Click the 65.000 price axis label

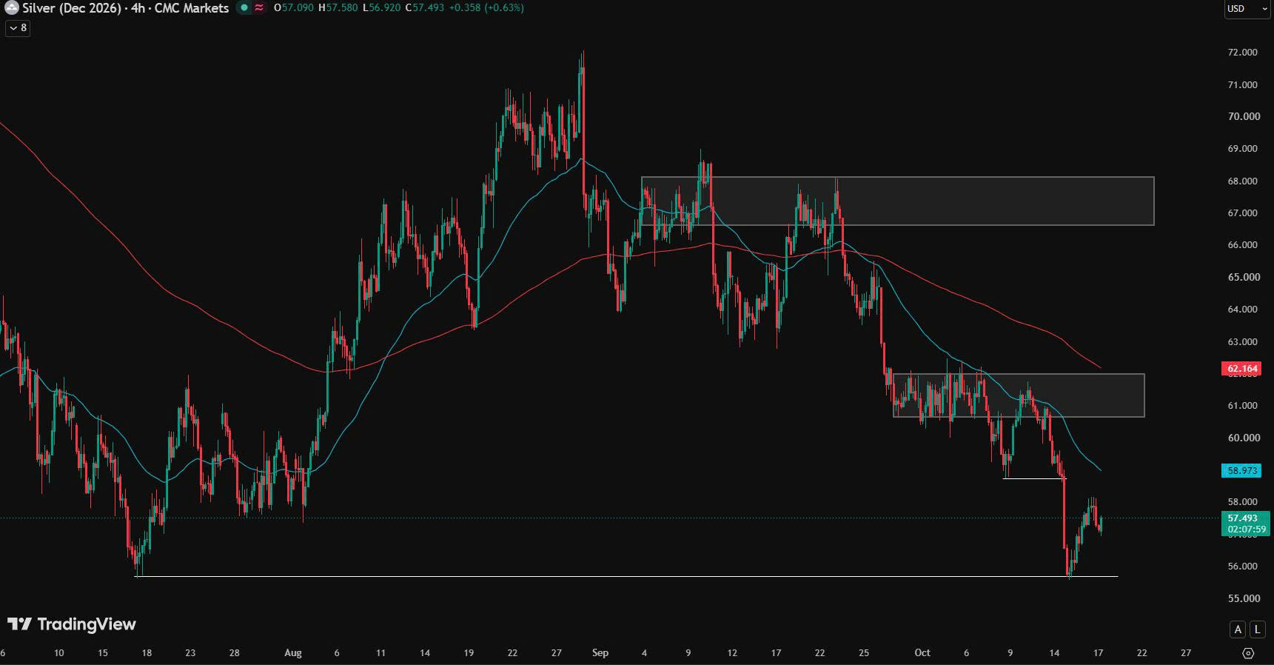1243,277
